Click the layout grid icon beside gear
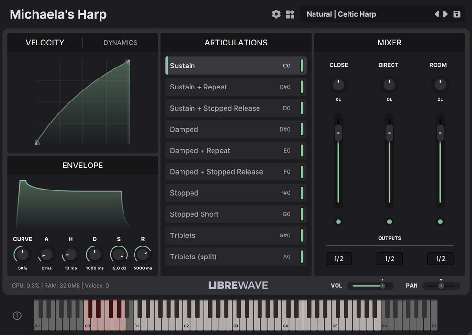 (290, 14)
